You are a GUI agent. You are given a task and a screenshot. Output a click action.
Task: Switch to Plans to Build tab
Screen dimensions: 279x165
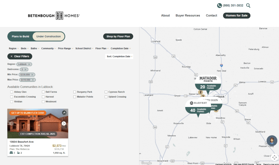pyautogui.click(x=21, y=36)
